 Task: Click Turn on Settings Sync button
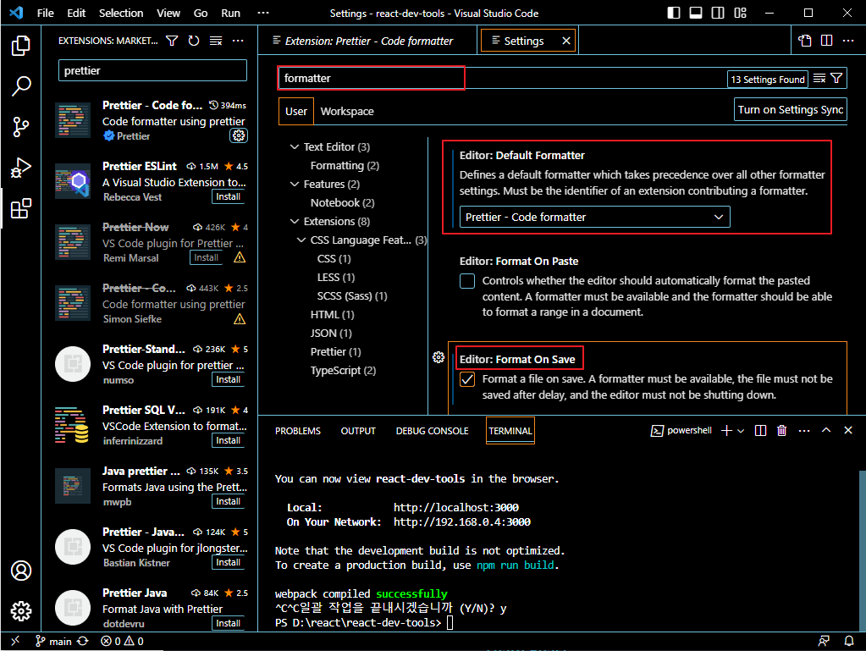coord(791,109)
